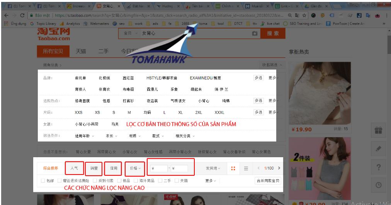Image resolution: width=391 pixels, height=205 pixels.
Task: Click the Taobao.com logo
Action: pos(54,35)
